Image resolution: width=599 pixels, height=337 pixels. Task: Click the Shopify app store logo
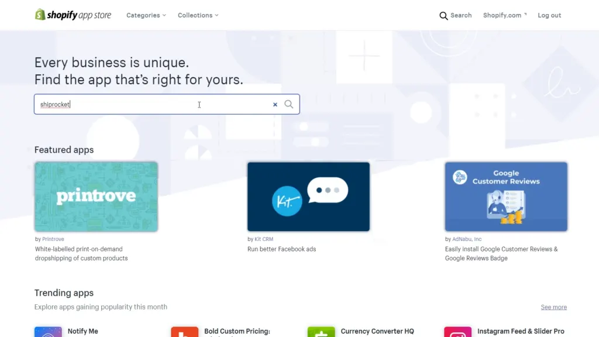coord(73,15)
